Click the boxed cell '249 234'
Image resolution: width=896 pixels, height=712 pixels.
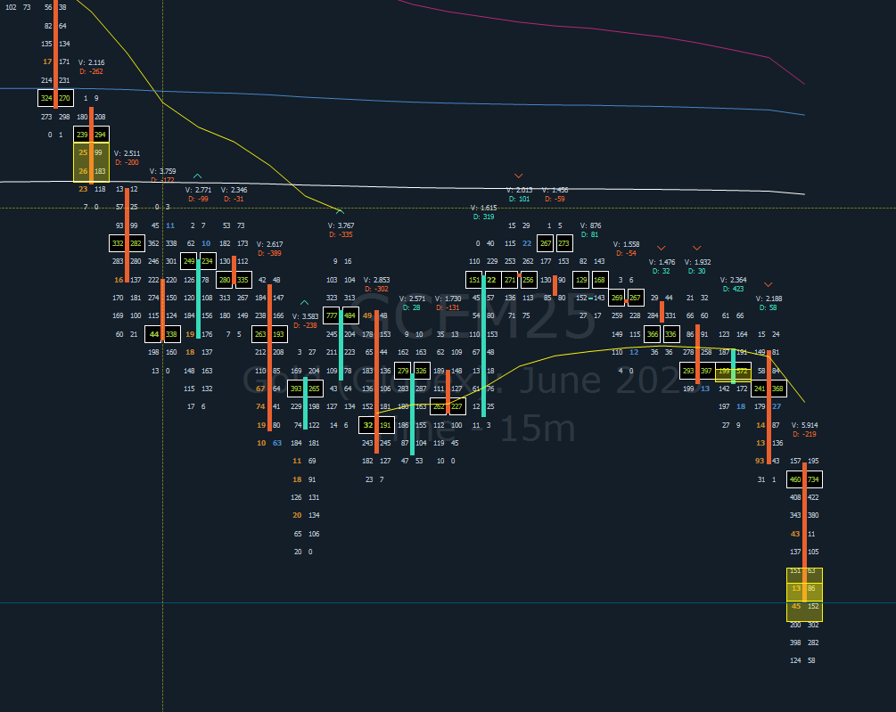[x=198, y=261]
